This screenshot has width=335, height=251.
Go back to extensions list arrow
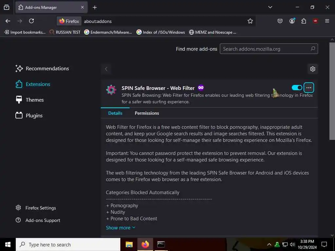click(x=106, y=69)
